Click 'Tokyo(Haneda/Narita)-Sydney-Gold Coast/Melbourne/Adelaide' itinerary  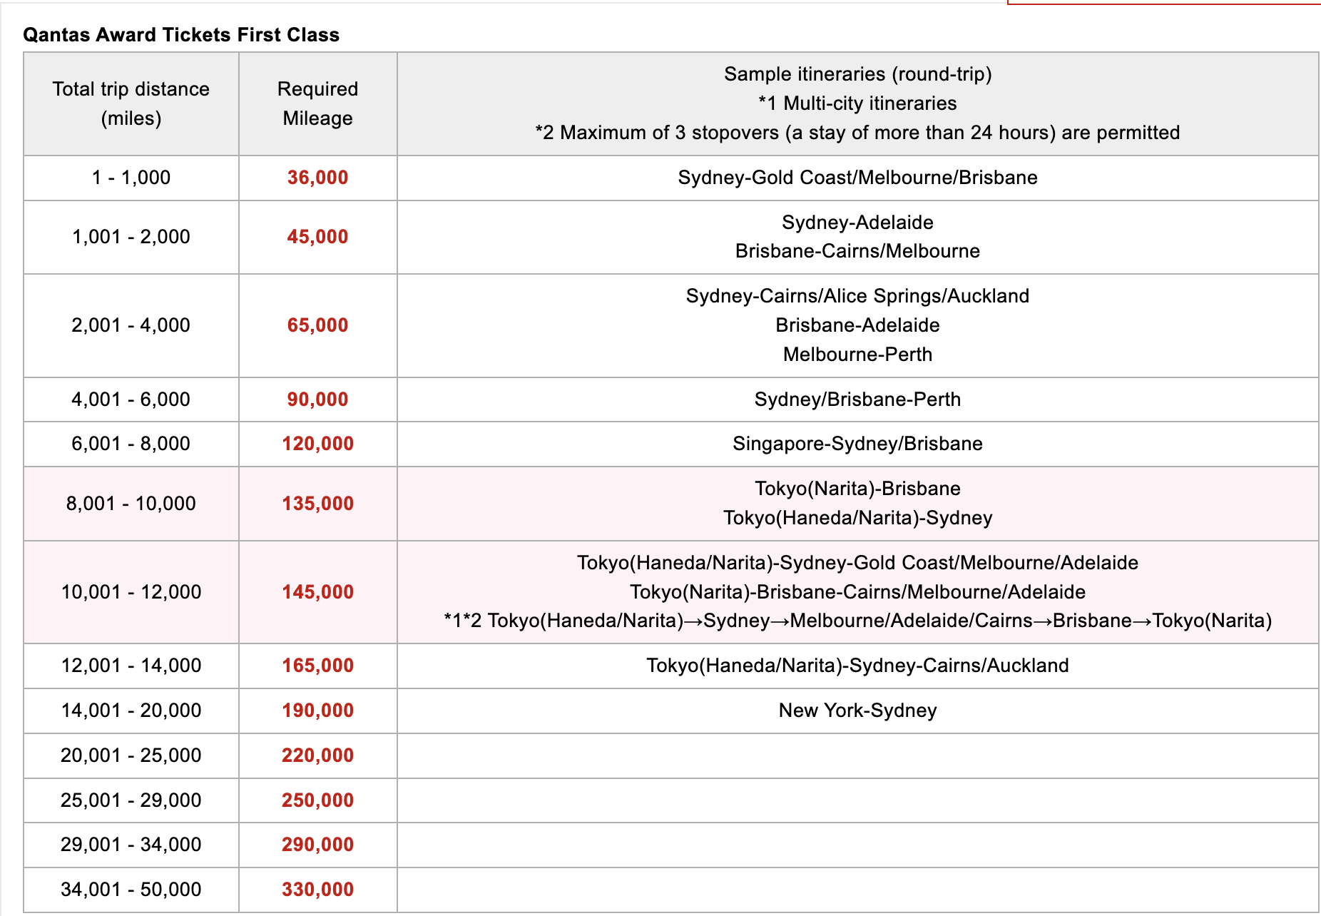click(858, 563)
